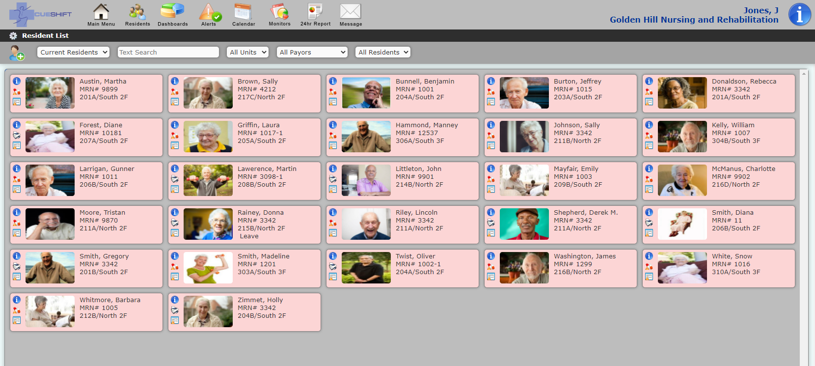Screen dimensions: 815x366
Task: Click the name Kelly, William
Action: pyautogui.click(x=733, y=125)
